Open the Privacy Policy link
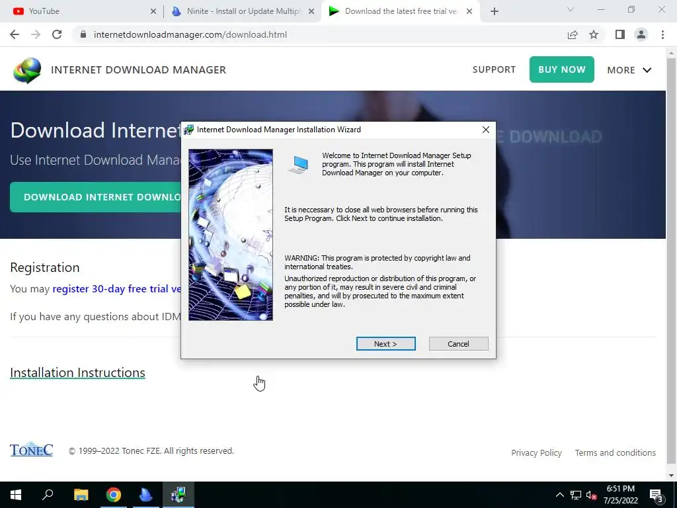The height and width of the screenshot is (508, 677). pos(536,452)
